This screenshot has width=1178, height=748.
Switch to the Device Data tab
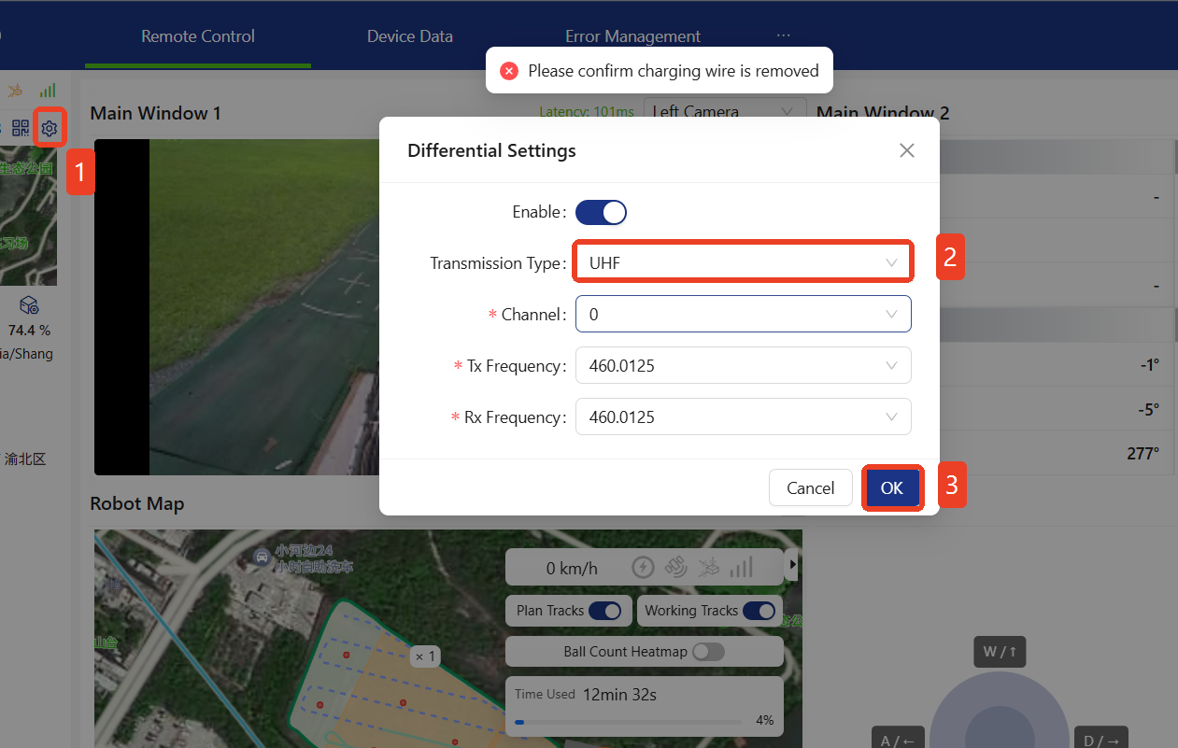pyautogui.click(x=410, y=36)
